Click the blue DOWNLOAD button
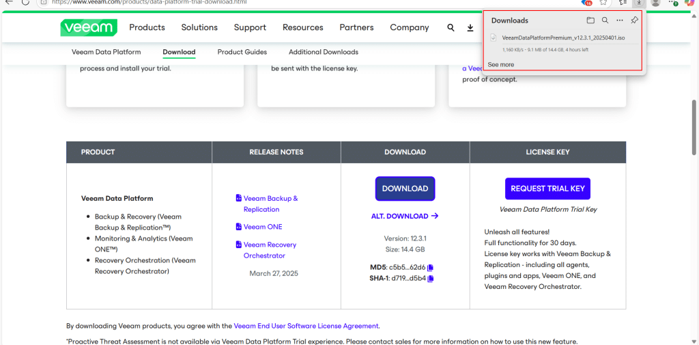699x345 pixels. (x=405, y=189)
